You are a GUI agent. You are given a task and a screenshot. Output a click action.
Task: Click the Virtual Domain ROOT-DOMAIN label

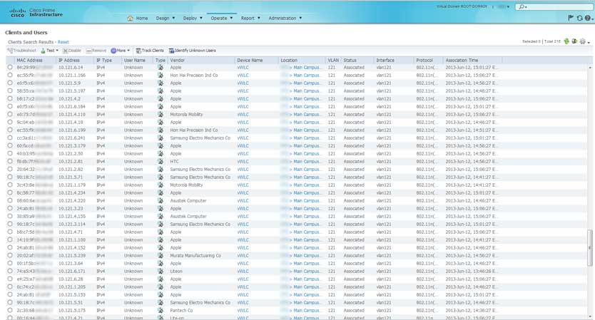[462, 6]
